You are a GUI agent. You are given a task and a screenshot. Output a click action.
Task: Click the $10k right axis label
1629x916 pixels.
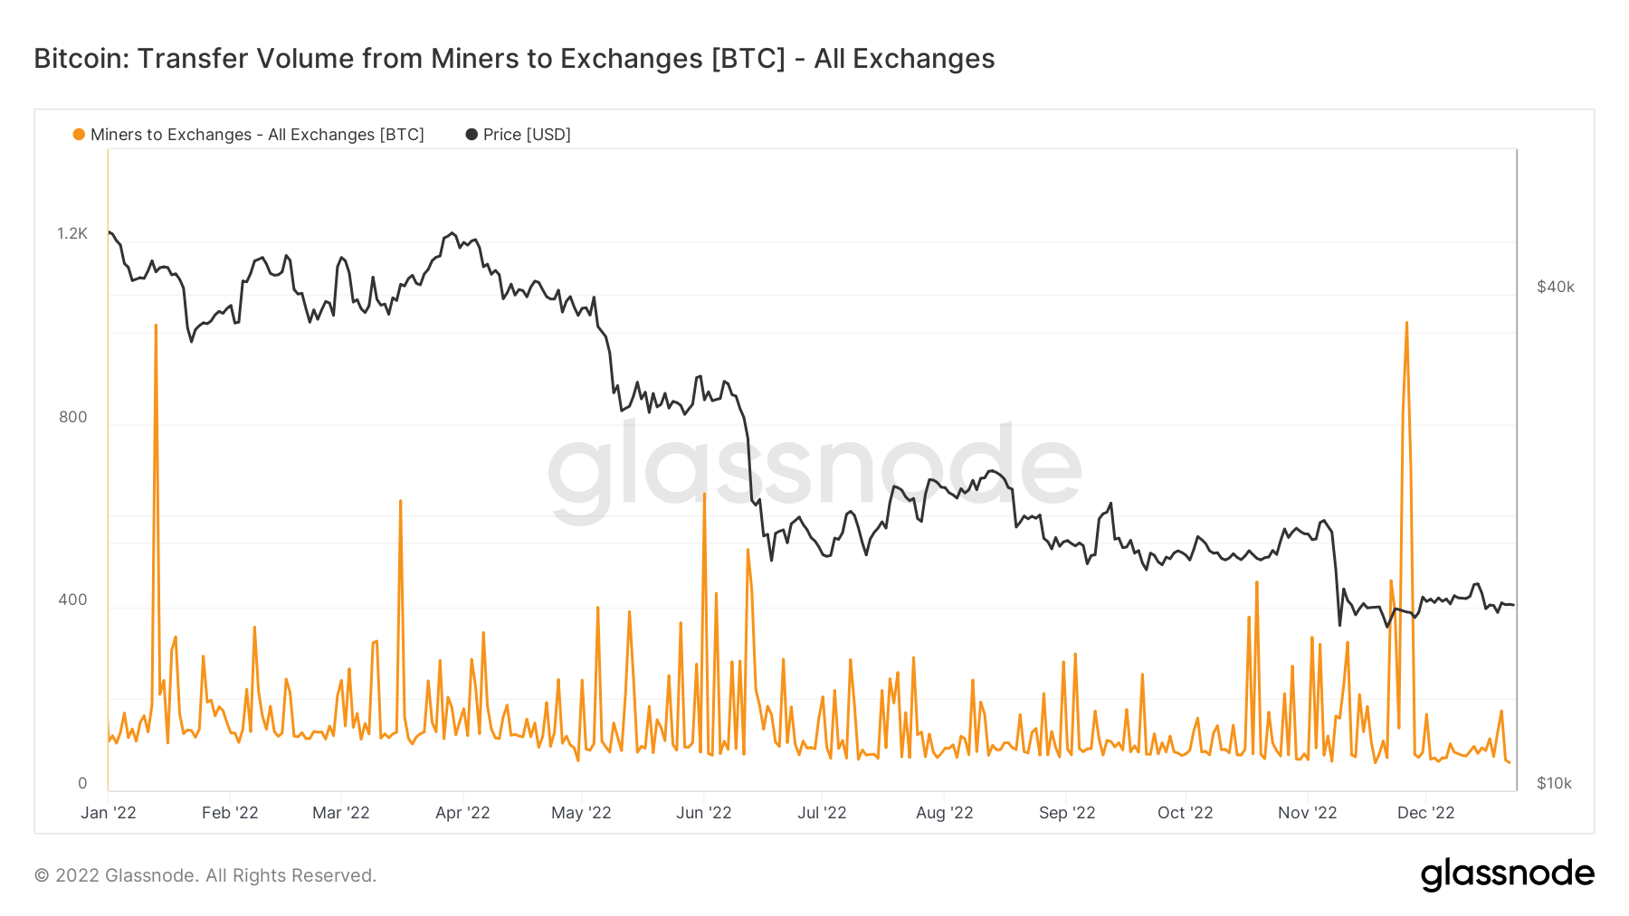[1554, 784]
